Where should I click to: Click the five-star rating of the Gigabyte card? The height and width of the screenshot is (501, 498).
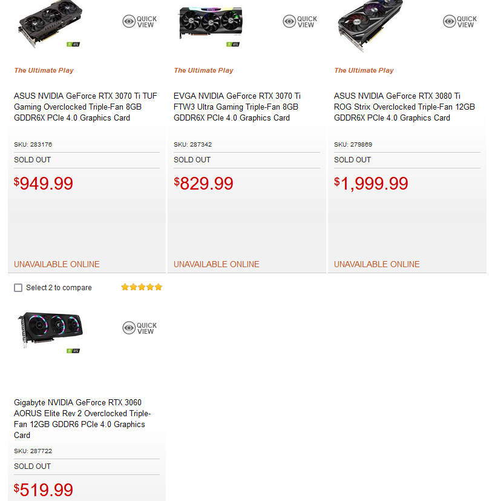point(142,287)
